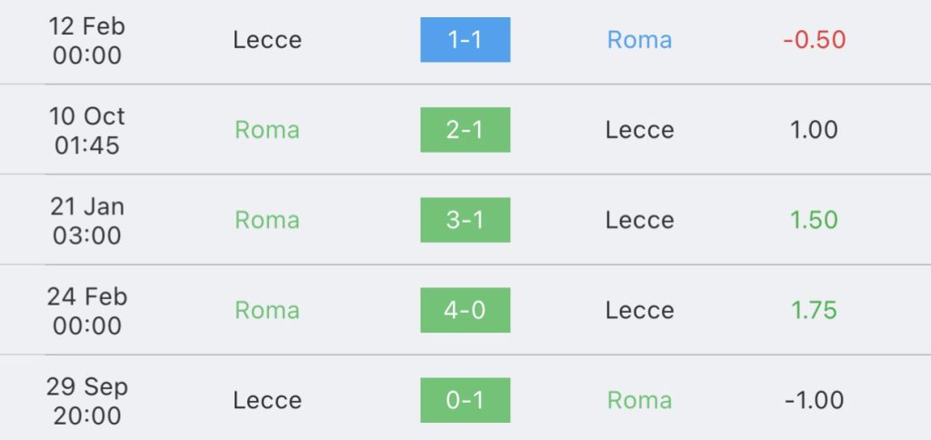
Task: Click the 24 Feb 00:00 date
Action: coord(87,310)
